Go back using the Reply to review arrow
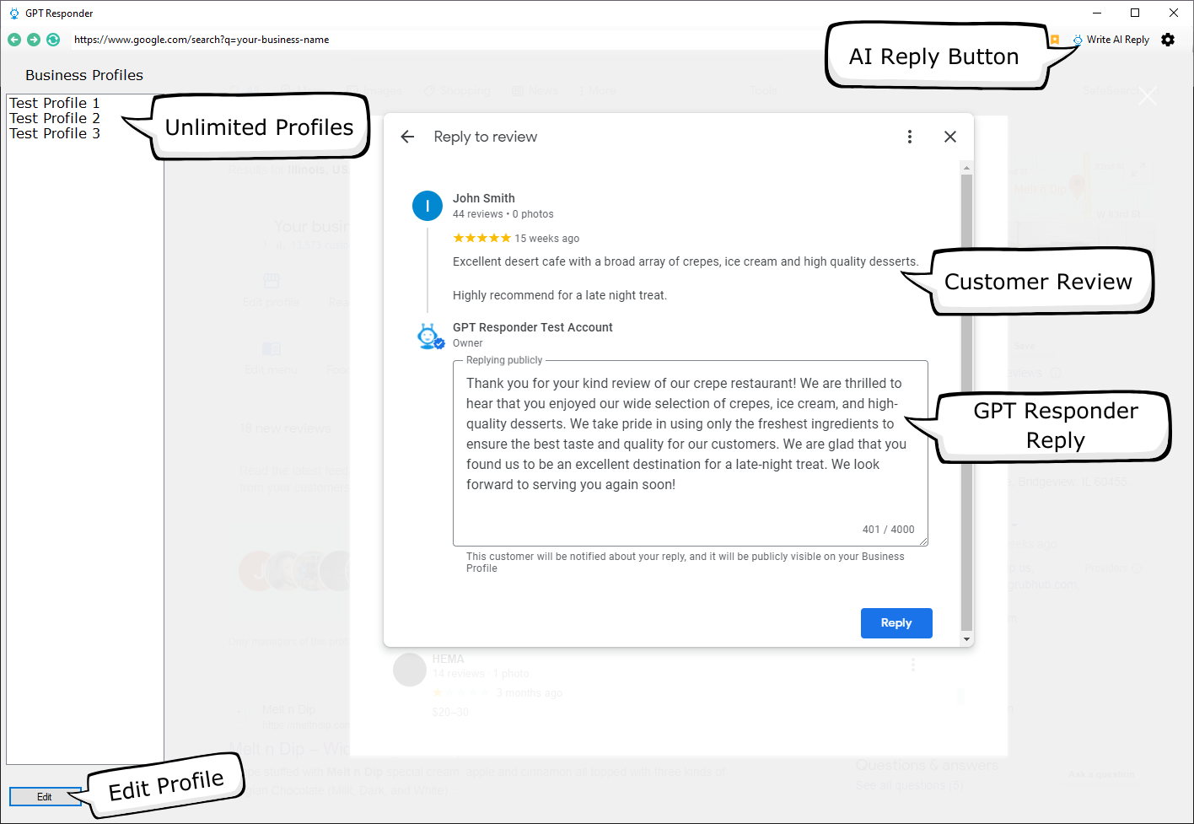This screenshot has width=1194, height=824. pyautogui.click(x=408, y=137)
